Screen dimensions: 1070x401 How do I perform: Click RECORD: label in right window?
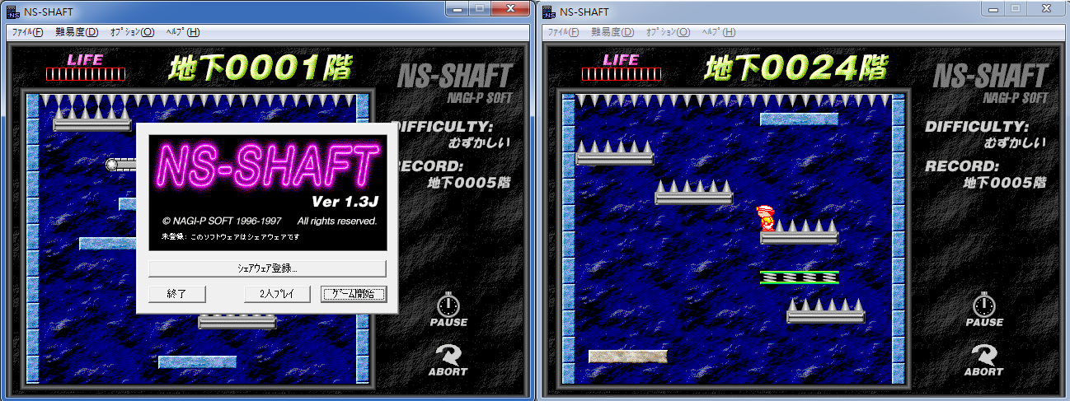point(960,167)
